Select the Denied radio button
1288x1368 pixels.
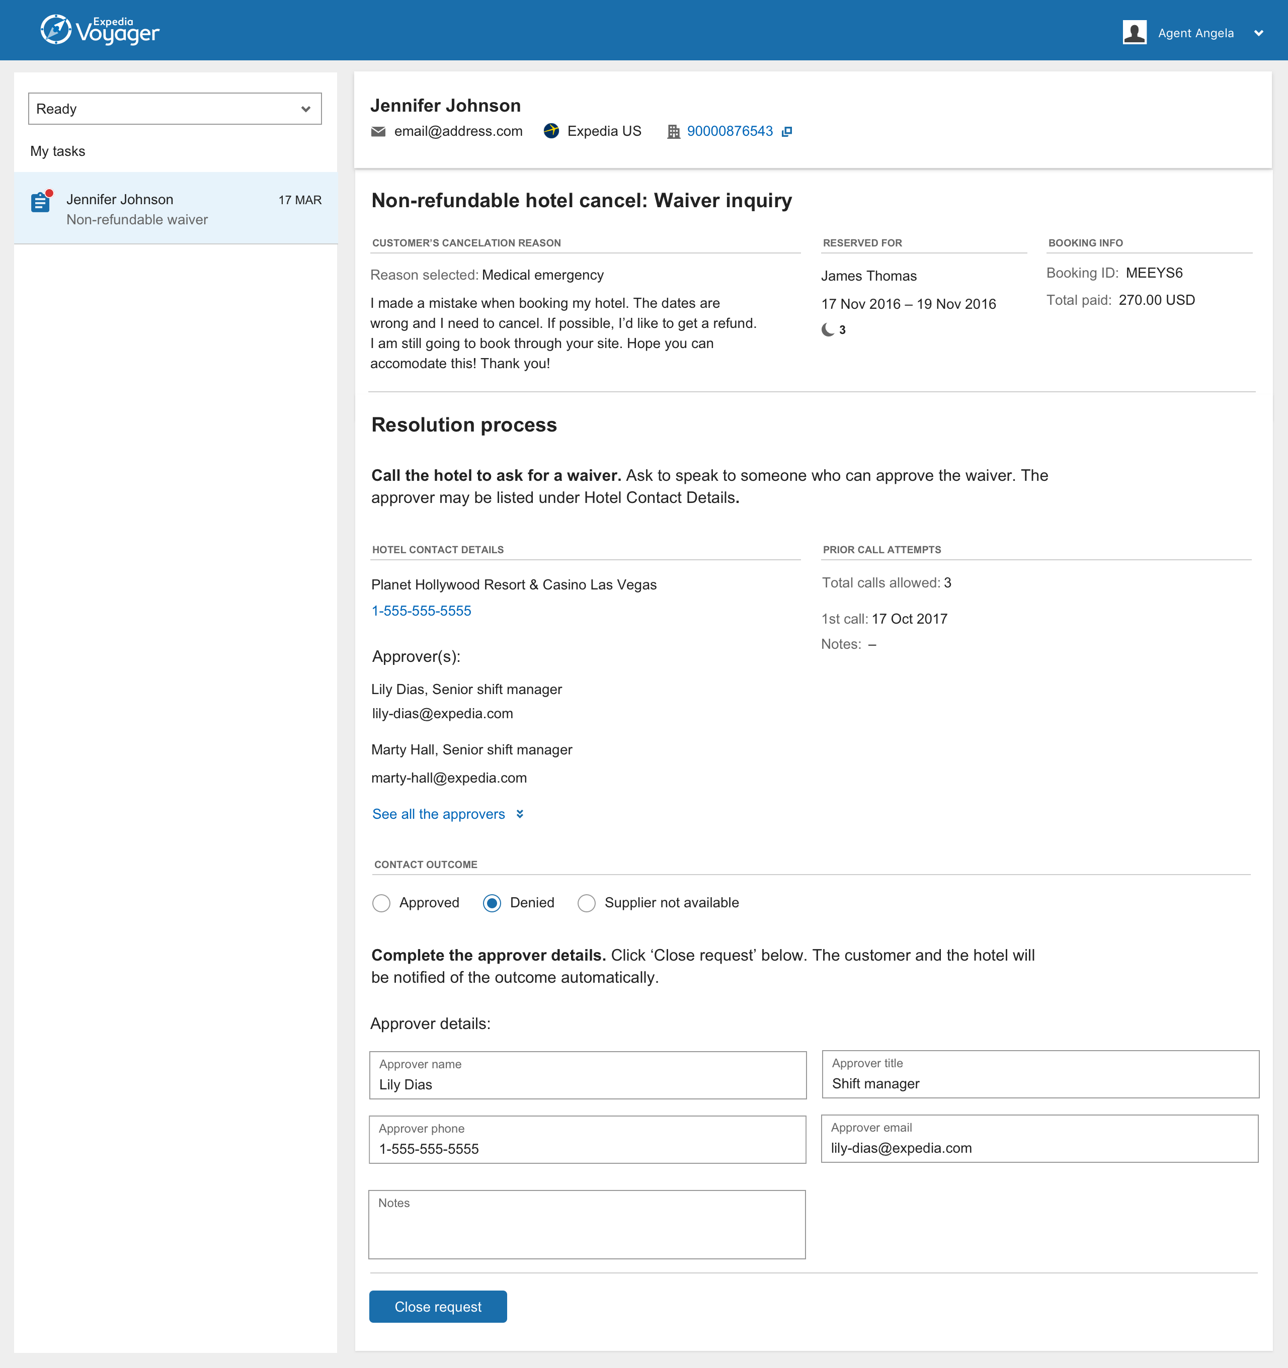click(x=492, y=903)
